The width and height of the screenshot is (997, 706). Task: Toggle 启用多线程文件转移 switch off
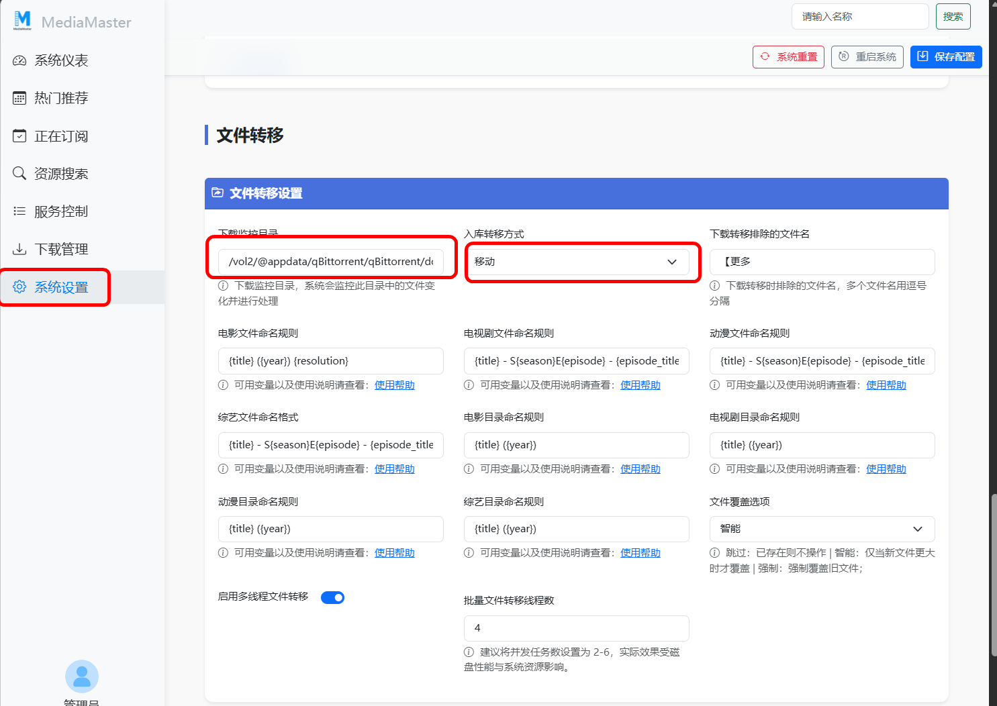tap(332, 597)
